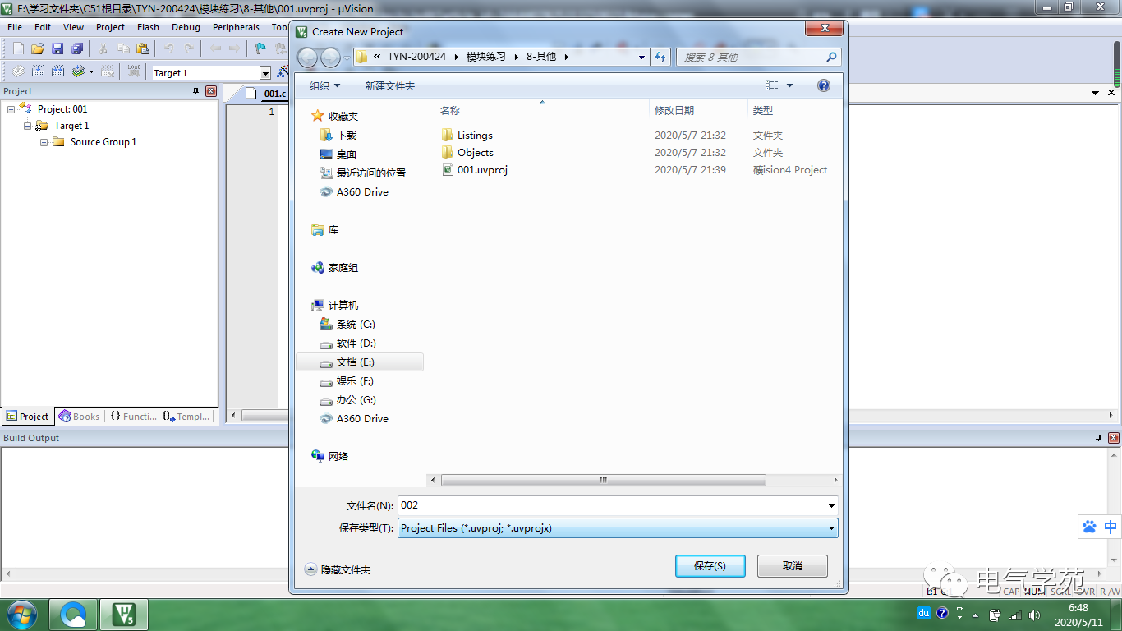1122x631 pixels.
Task: Click the Redo arrow icon in µVision
Action: (x=189, y=49)
